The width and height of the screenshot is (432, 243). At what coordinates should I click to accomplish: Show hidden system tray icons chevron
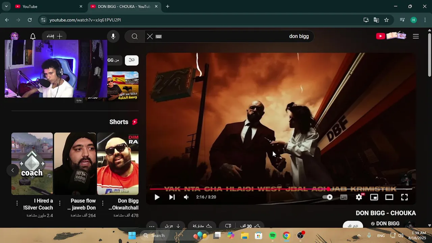pyautogui.click(x=359, y=236)
